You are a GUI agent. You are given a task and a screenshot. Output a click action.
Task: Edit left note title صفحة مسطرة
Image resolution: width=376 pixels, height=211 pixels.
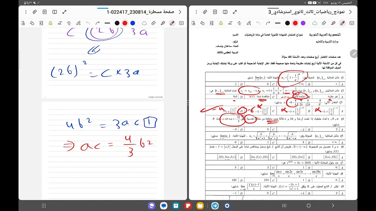(140, 12)
